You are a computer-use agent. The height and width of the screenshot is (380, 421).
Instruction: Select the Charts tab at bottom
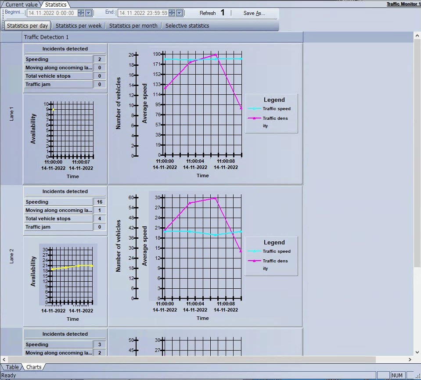coord(34,367)
